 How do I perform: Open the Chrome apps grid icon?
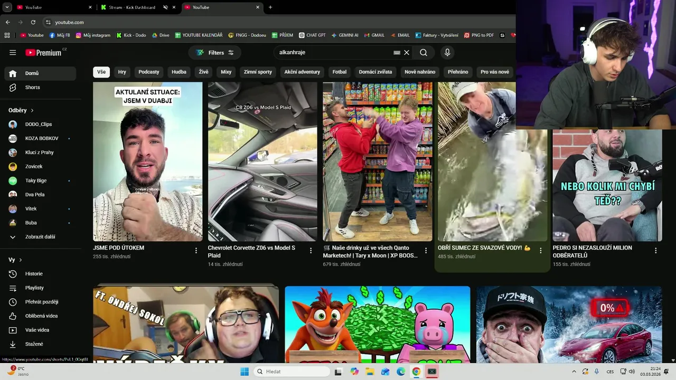[7, 35]
